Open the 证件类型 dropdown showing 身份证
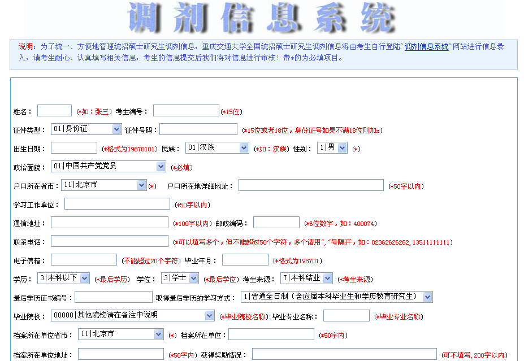The width and height of the screenshot is (524, 361). 86,129
